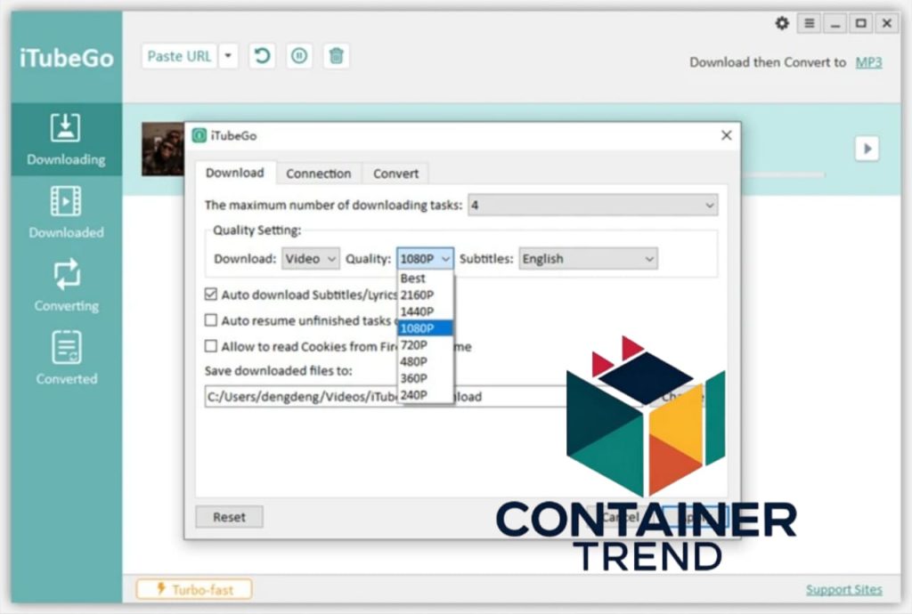Click the play arrow on download item
This screenshot has width=912, height=614.
pyautogui.click(x=867, y=149)
